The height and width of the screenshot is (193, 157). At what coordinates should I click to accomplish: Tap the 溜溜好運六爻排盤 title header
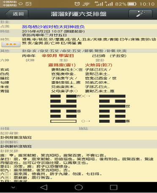(x=78, y=14)
